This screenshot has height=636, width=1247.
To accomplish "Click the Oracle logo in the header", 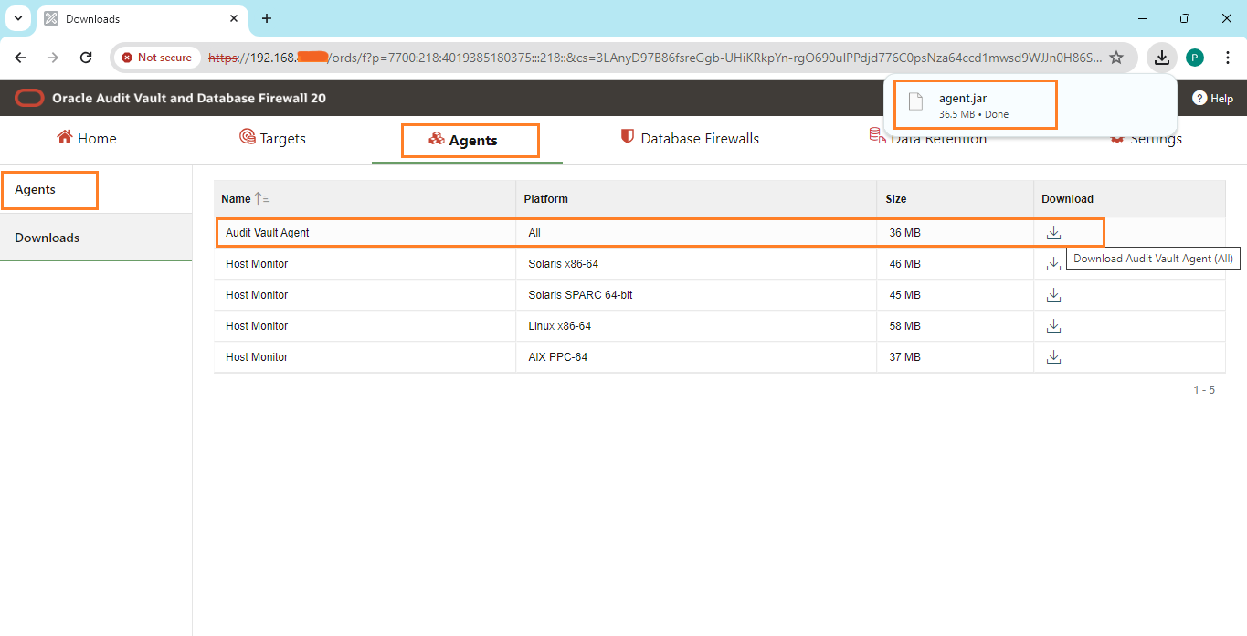I will coord(28,98).
